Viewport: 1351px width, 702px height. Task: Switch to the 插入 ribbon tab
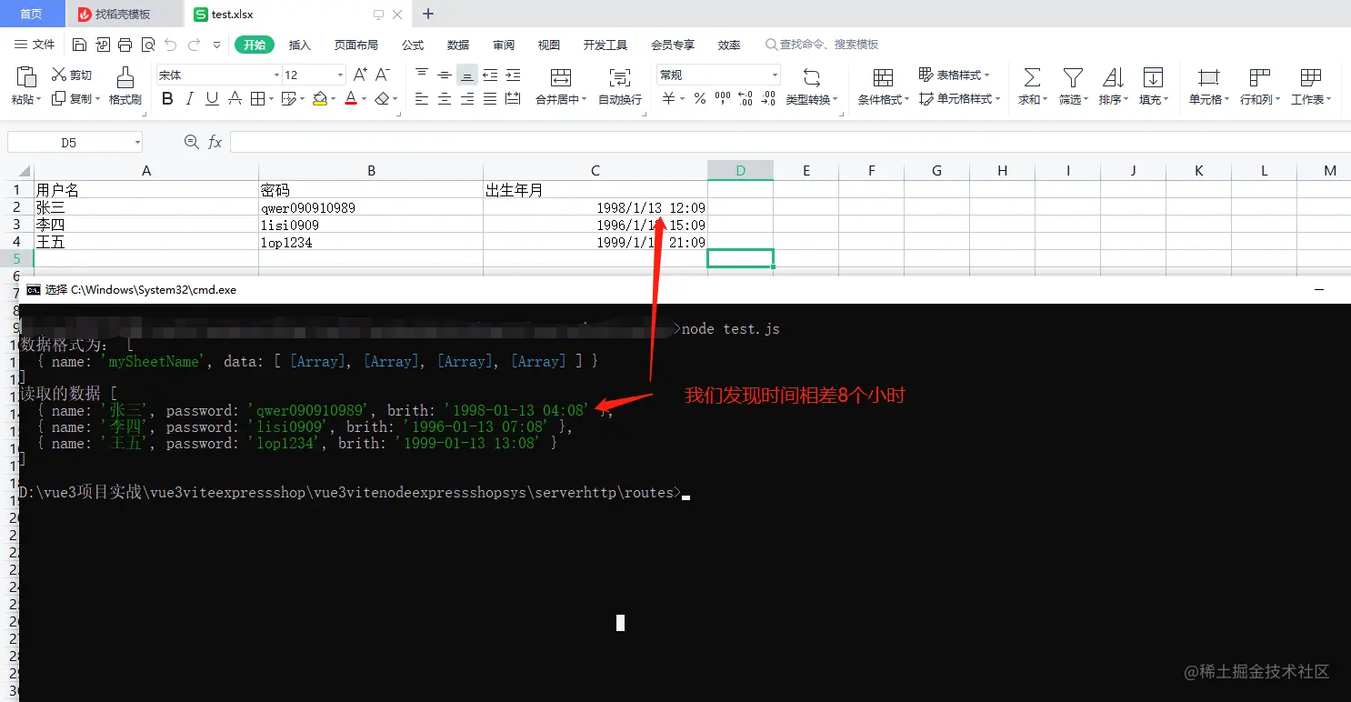click(x=301, y=44)
